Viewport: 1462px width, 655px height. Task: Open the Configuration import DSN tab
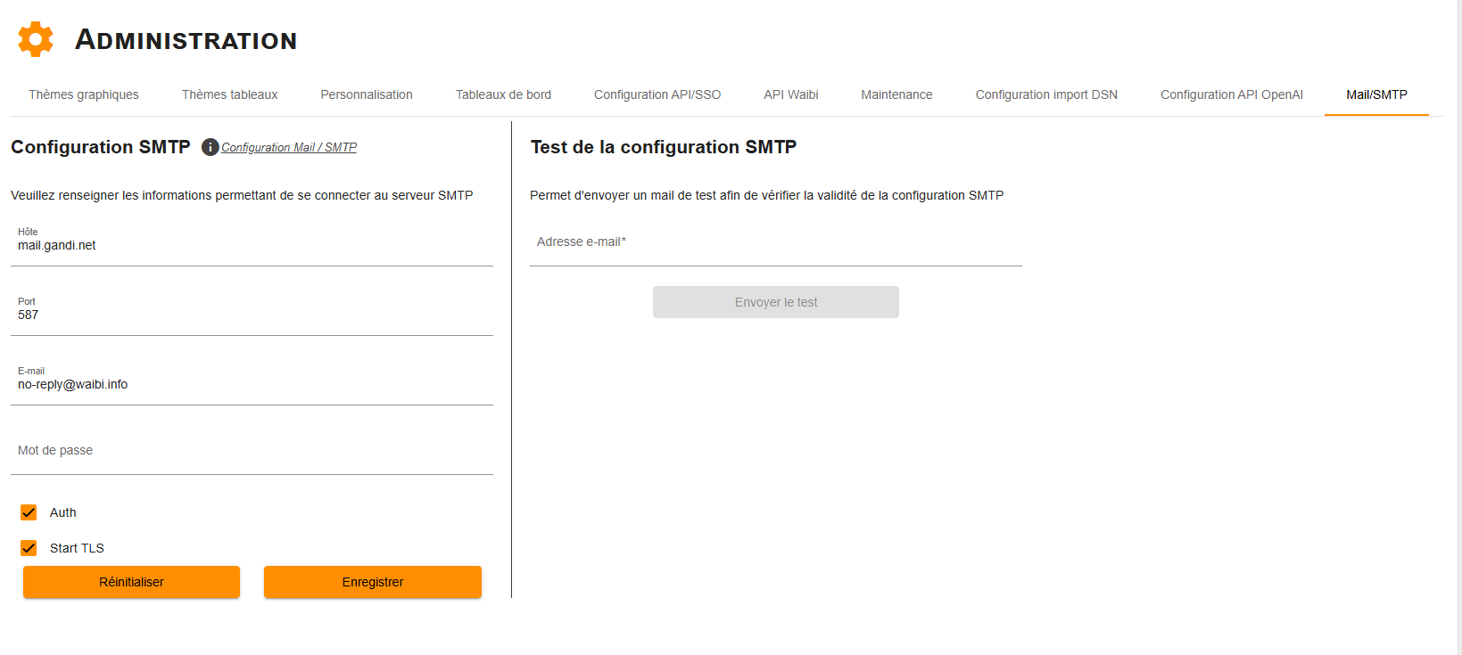tap(1046, 94)
